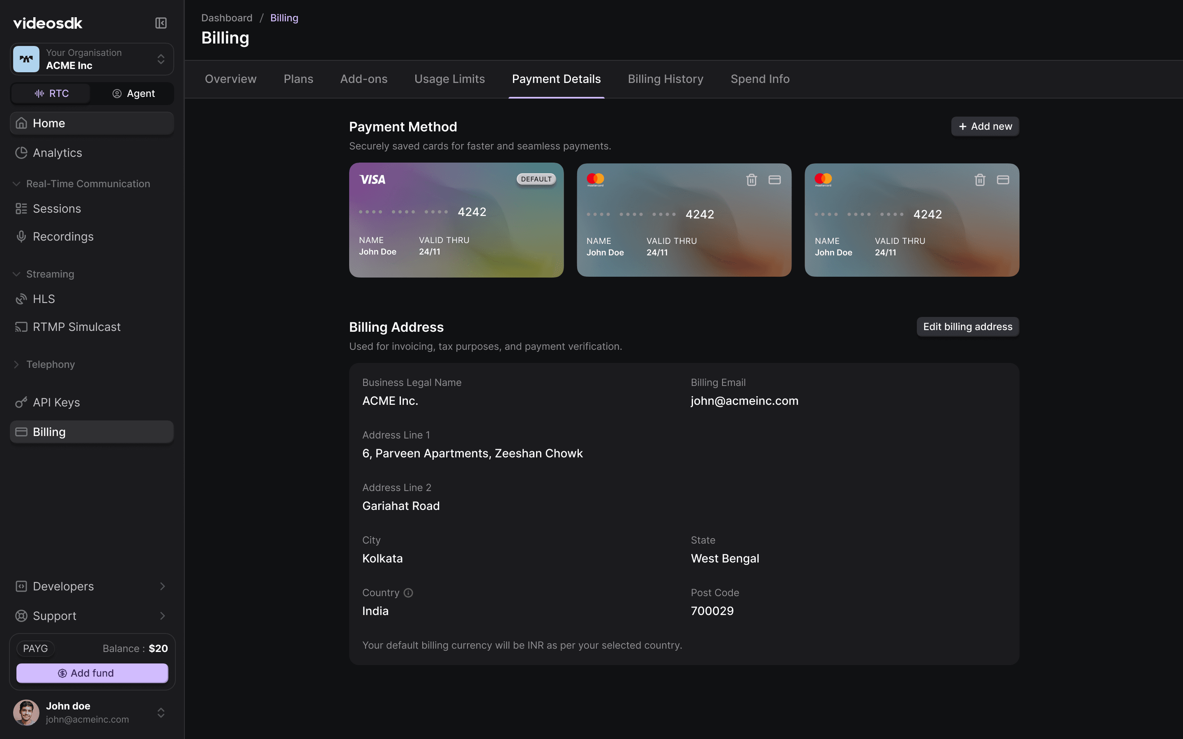Image resolution: width=1183 pixels, height=739 pixels.
Task: Switch to the Billing History tab
Action: (x=665, y=79)
